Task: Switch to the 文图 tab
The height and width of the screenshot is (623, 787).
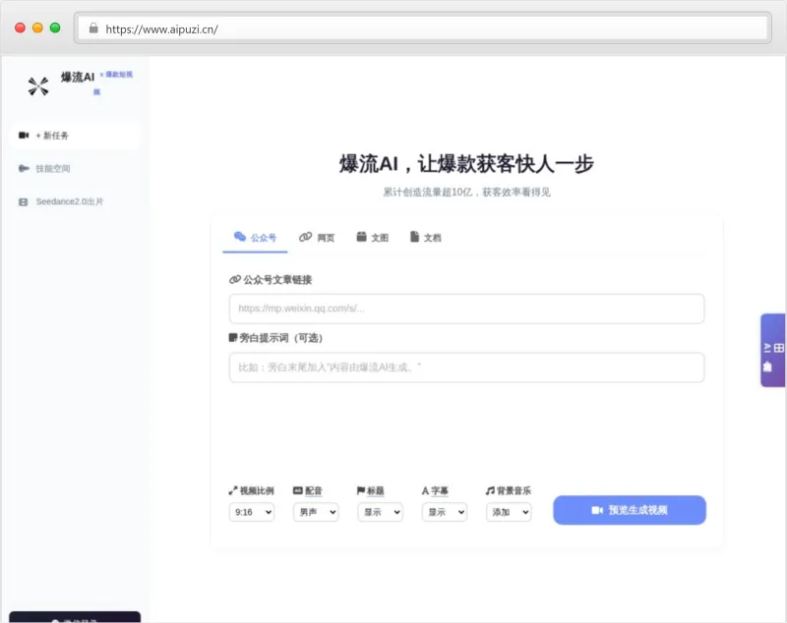Action: (x=373, y=238)
